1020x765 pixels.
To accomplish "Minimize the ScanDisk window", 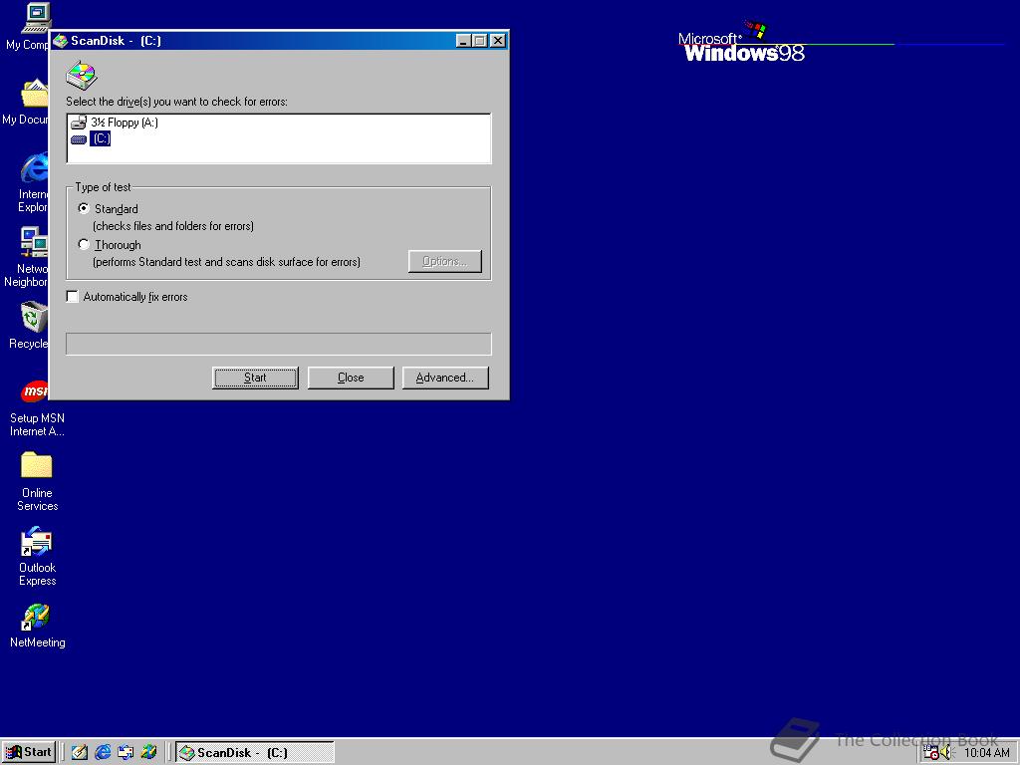I will coord(463,41).
